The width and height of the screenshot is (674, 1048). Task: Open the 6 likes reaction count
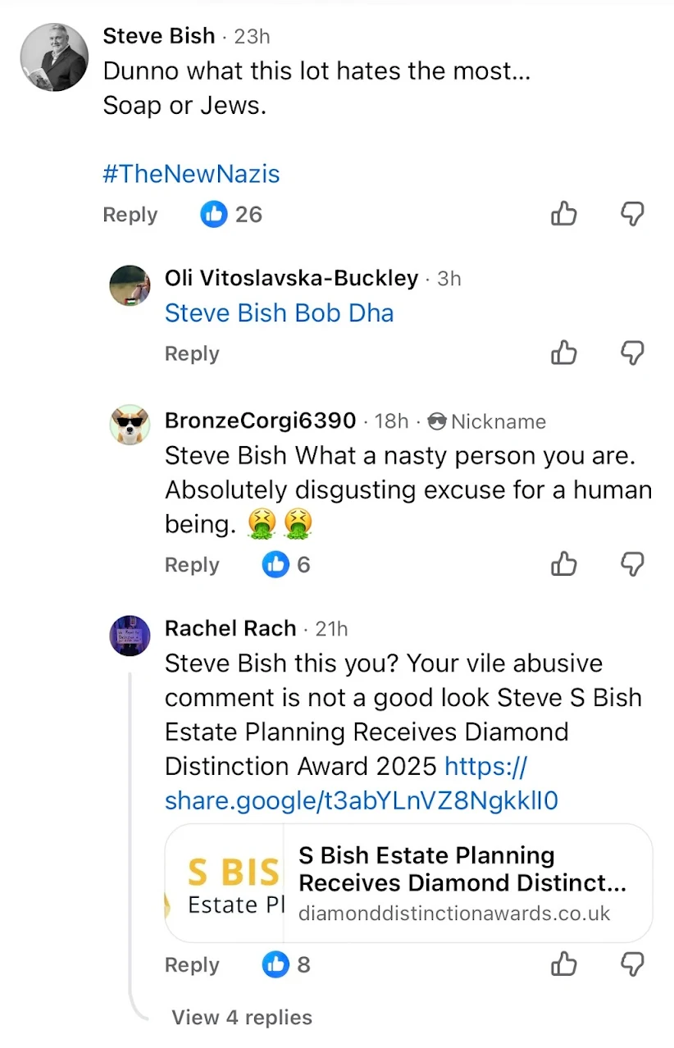pos(286,564)
